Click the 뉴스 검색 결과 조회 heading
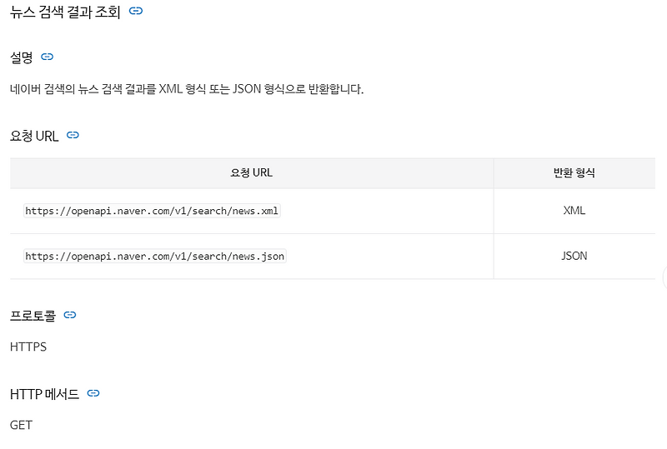This screenshot has height=449, width=667. pyautogui.click(x=65, y=12)
